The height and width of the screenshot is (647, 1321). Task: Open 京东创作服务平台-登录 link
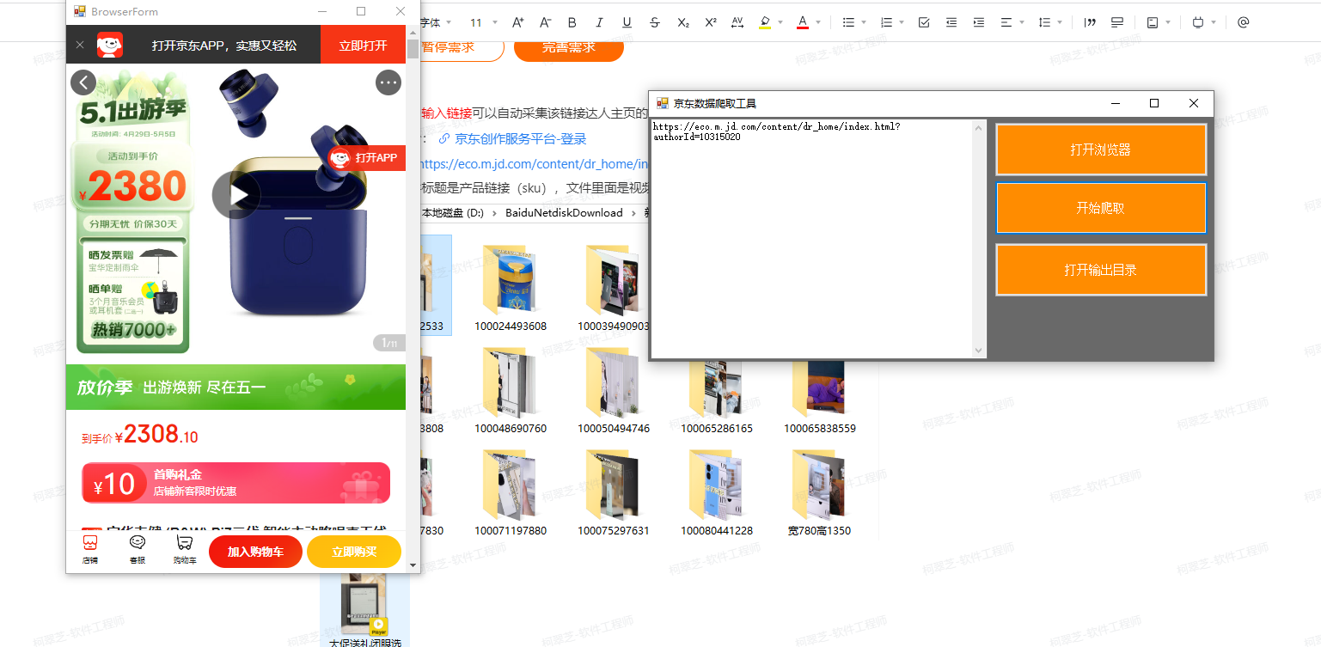(521, 138)
